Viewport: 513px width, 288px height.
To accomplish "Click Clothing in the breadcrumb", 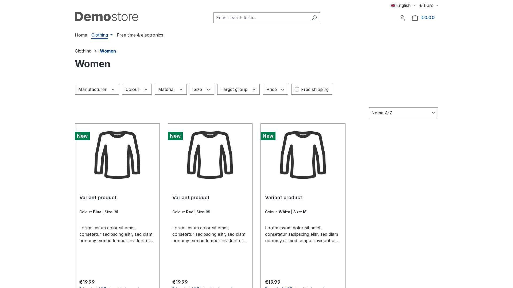I will coord(83,51).
